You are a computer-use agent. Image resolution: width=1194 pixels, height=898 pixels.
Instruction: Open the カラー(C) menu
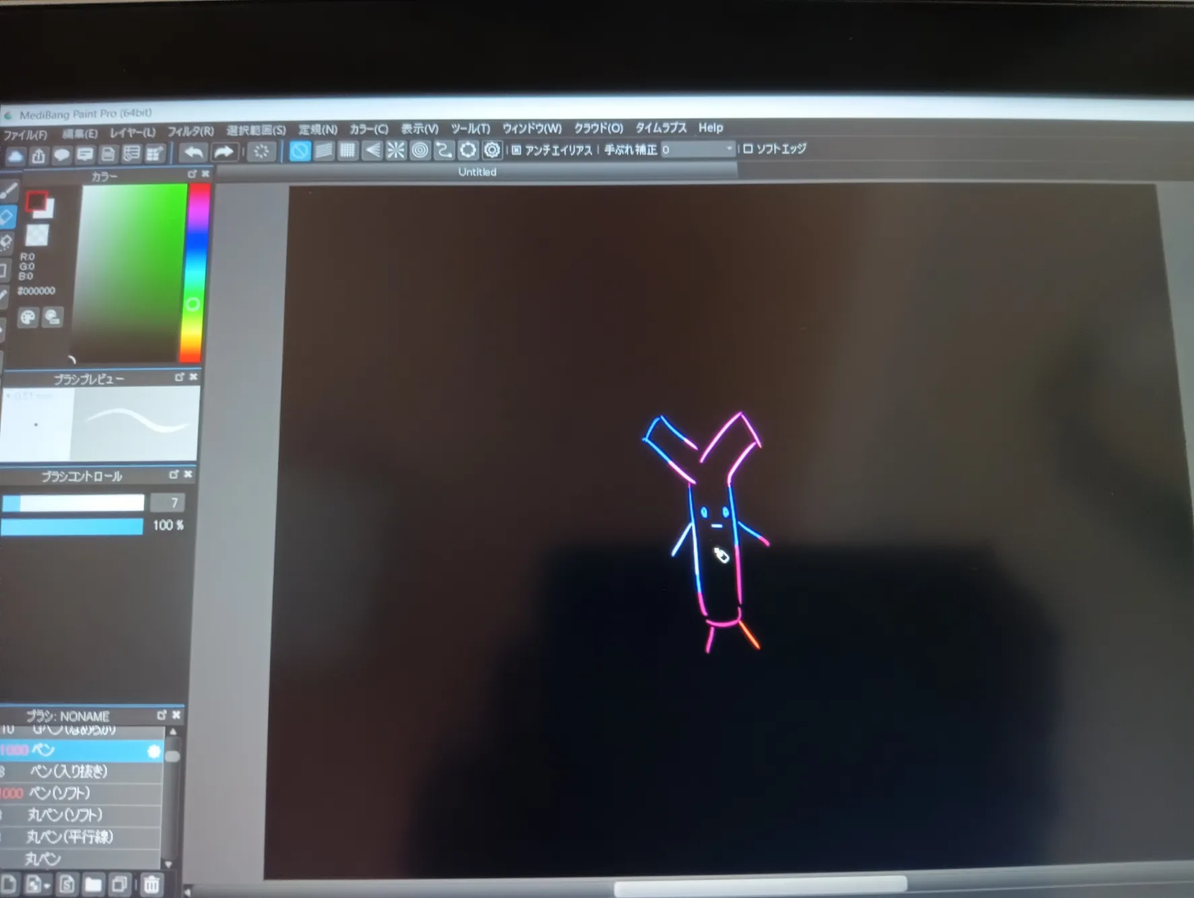click(x=368, y=129)
